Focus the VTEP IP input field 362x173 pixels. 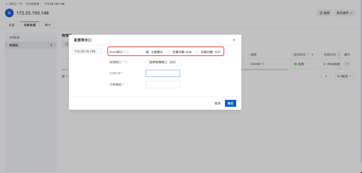click(163, 73)
